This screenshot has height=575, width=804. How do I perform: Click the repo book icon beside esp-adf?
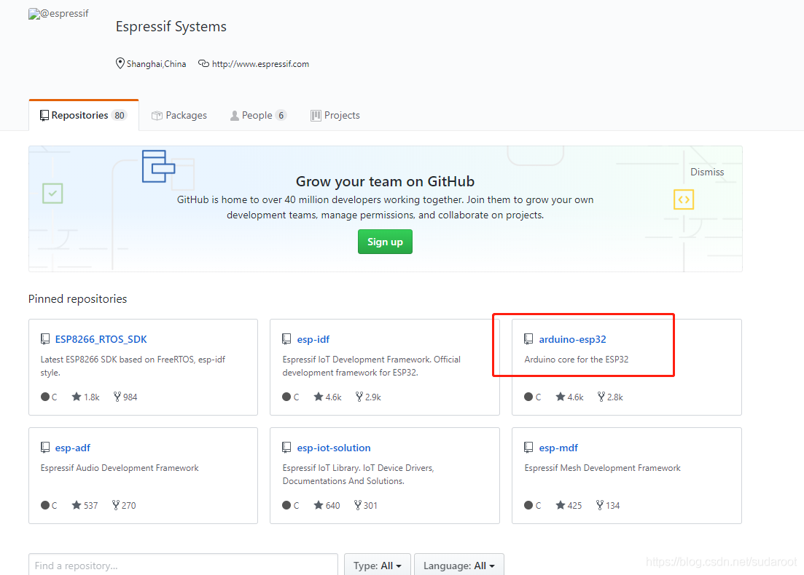click(x=45, y=448)
